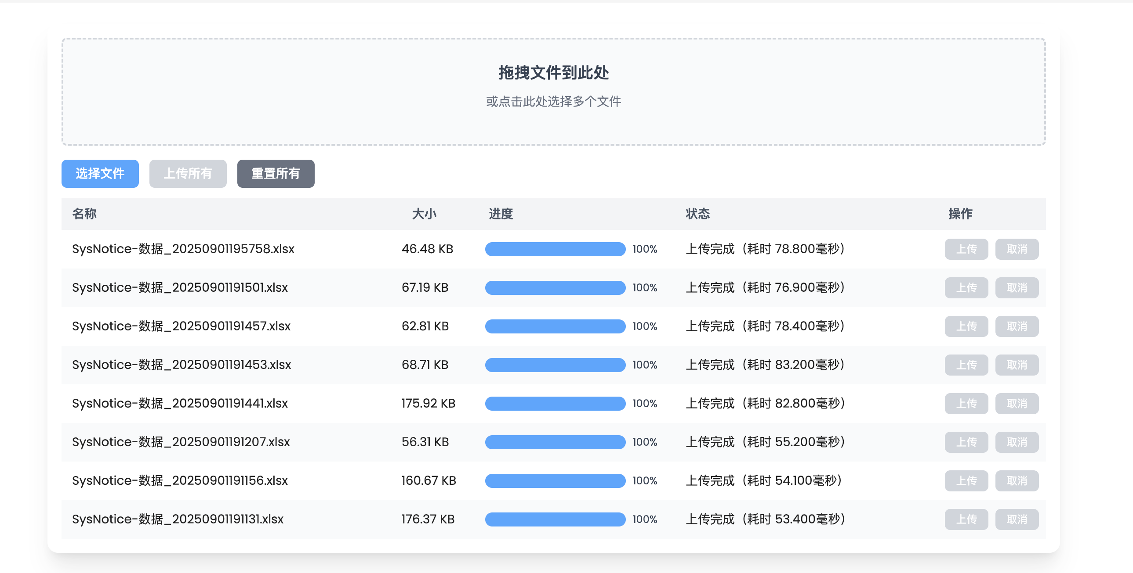Cancel the 20250901191131.xlsx upload
Screen dimensions: 1133x573
[1017, 519]
